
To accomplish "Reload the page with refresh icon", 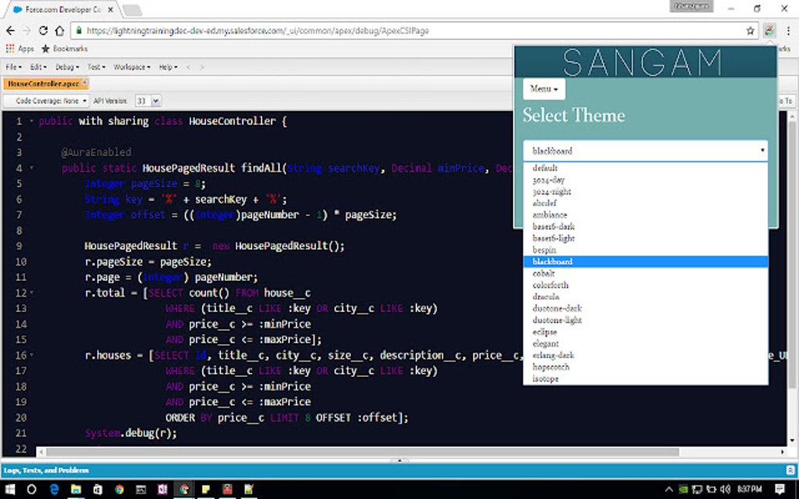I will click(43, 31).
